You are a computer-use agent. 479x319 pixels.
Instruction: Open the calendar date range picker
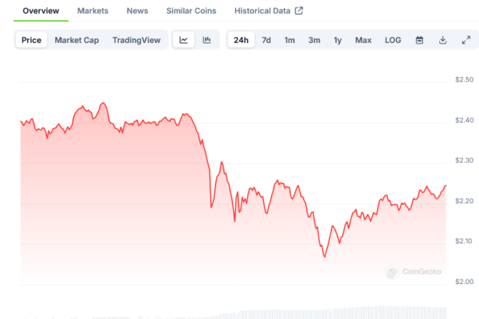(x=419, y=40)
